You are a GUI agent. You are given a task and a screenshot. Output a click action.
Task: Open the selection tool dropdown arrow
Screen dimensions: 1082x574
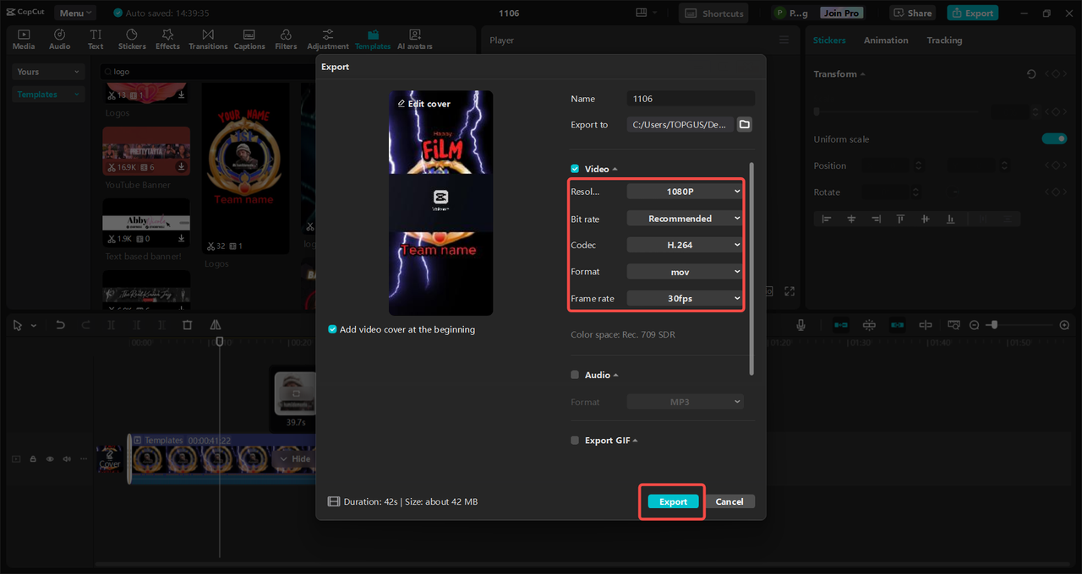pyautogui.click(x=34, y=325)
